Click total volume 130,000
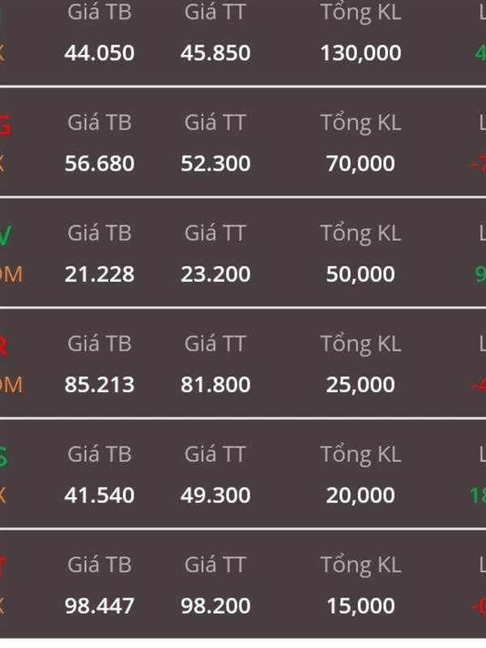The height and width of the screenshot is (648, 486). (360, 53)
